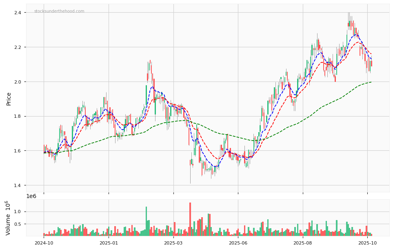Click the tallest green volume bar
Image resolution: width=393 pixels, height=249 pixels.
click(x=146, y=222)
